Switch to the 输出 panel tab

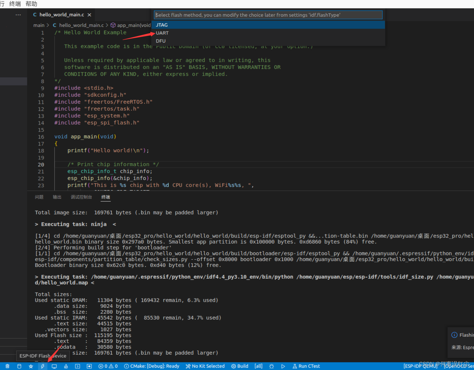(57, 197)
